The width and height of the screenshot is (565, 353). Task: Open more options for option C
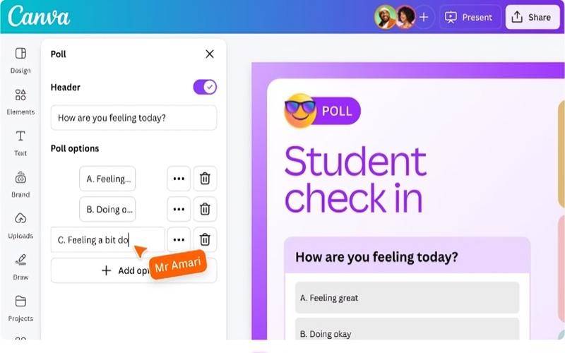(x=179, y=239)
